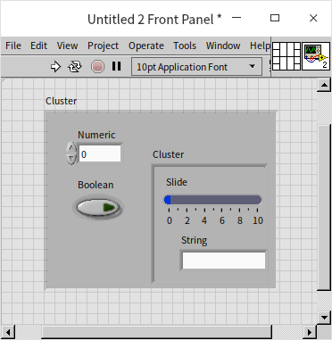Click the Run arrow button

tap(55, 66)
